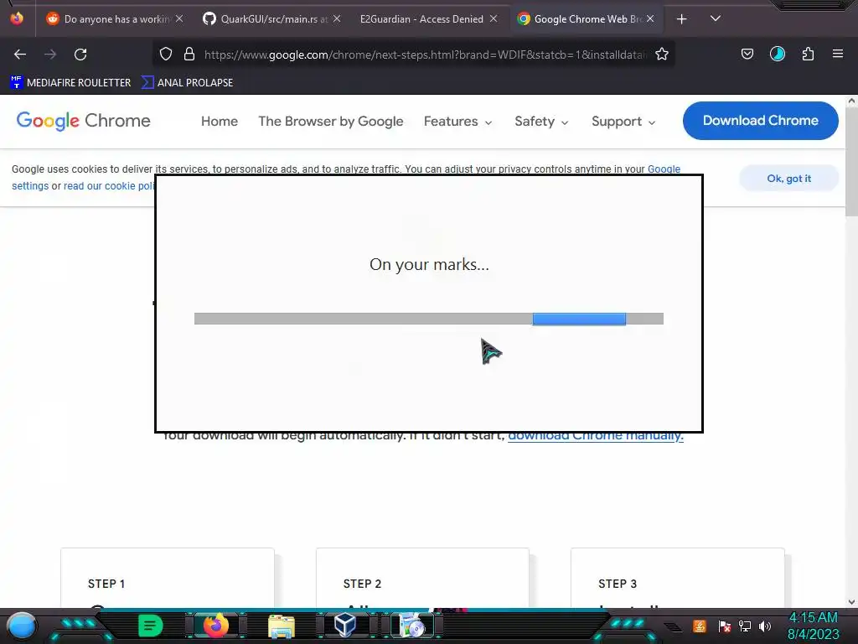Click download Chrome manually link
858x644 pixels.
coord(596,436)
